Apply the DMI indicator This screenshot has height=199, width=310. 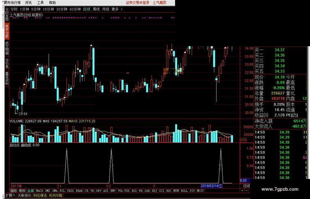[48, 191]
